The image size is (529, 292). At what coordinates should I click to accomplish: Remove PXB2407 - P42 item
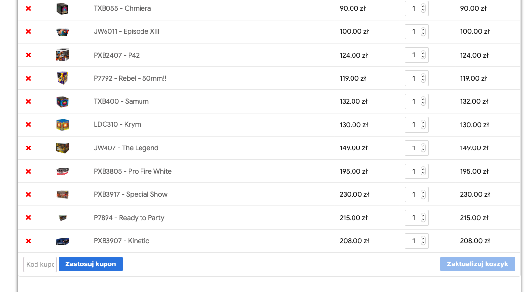click(x=28, y=55)
